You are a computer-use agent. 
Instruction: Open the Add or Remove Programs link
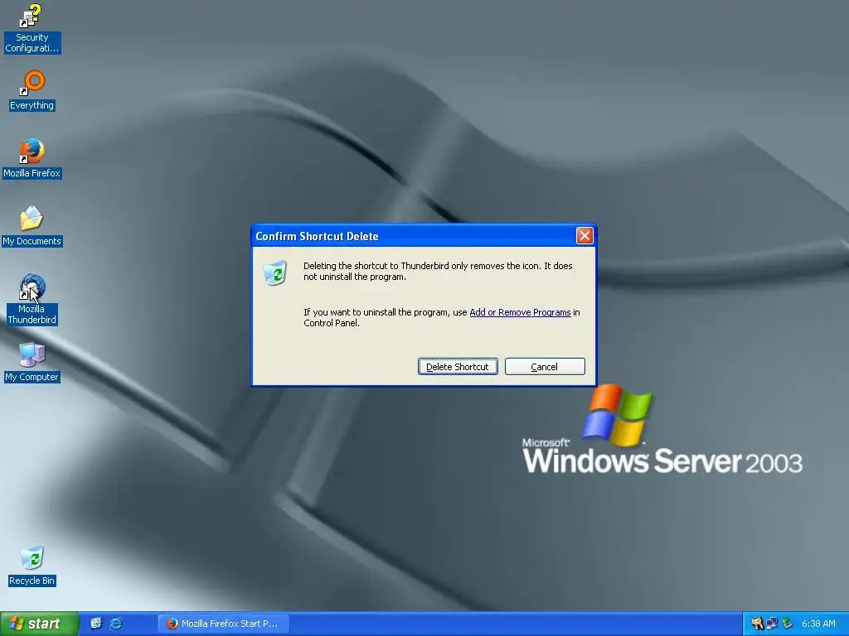coord(520,312)
